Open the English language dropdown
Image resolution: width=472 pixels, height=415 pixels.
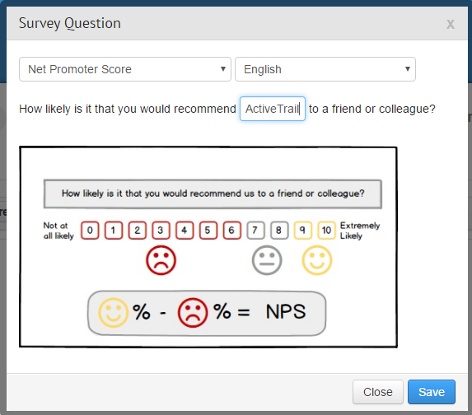tap(325, 69)
